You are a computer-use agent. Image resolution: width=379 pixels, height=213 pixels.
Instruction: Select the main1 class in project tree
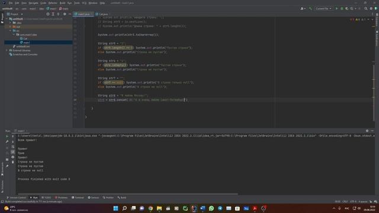coord(25,42)
